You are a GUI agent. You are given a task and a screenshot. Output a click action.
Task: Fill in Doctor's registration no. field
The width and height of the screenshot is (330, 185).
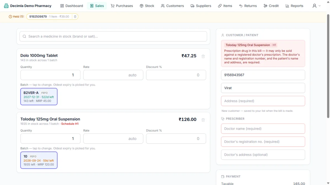[x=263, y=142]
